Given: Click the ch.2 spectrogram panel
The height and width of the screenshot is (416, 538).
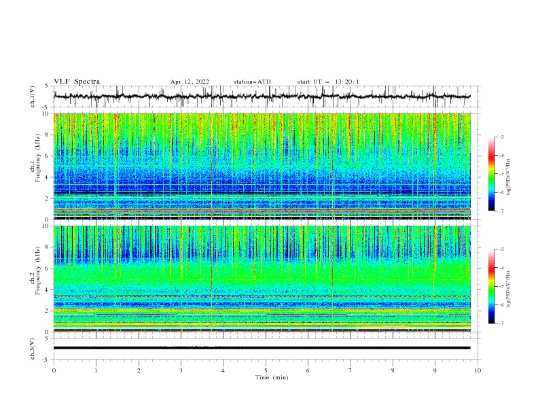Looking at the screenshot, I should tap(262, 279).
